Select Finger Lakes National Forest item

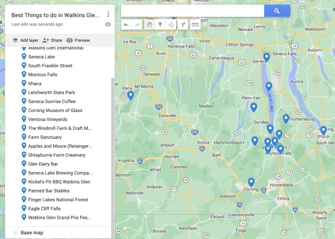58,200
